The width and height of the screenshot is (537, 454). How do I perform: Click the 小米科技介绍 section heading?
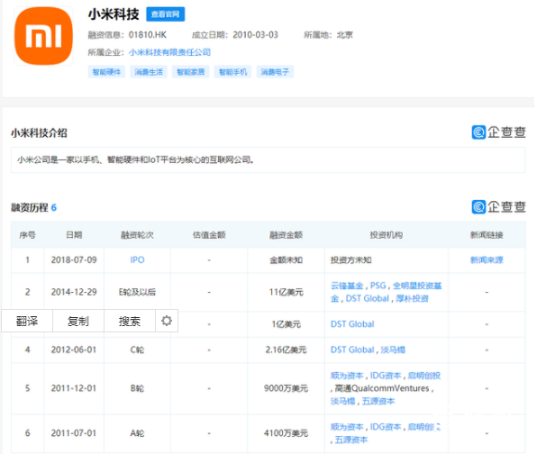39,132
